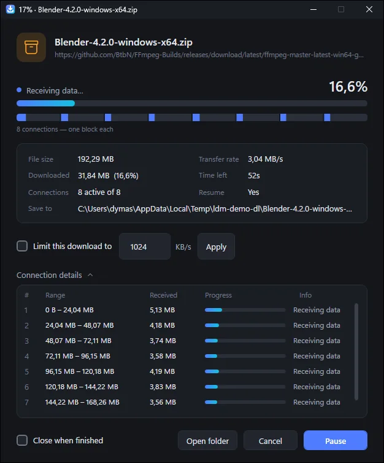Click transfer rate value 3,04 MB/s

266,159
